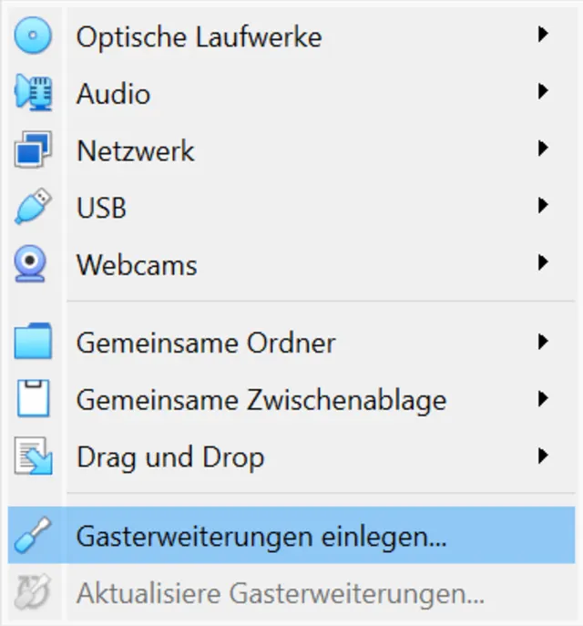Screen dimensions: 583x626
Task: Select Gasterweiterungen einlegen menu entry
Action: 261,535
